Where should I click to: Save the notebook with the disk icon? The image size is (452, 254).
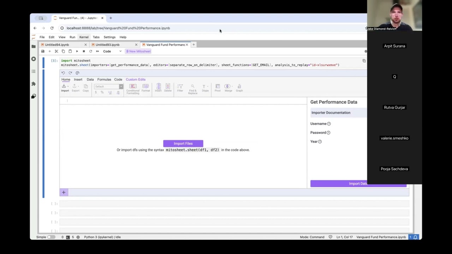pyautogui.click(x=43, y=52)
